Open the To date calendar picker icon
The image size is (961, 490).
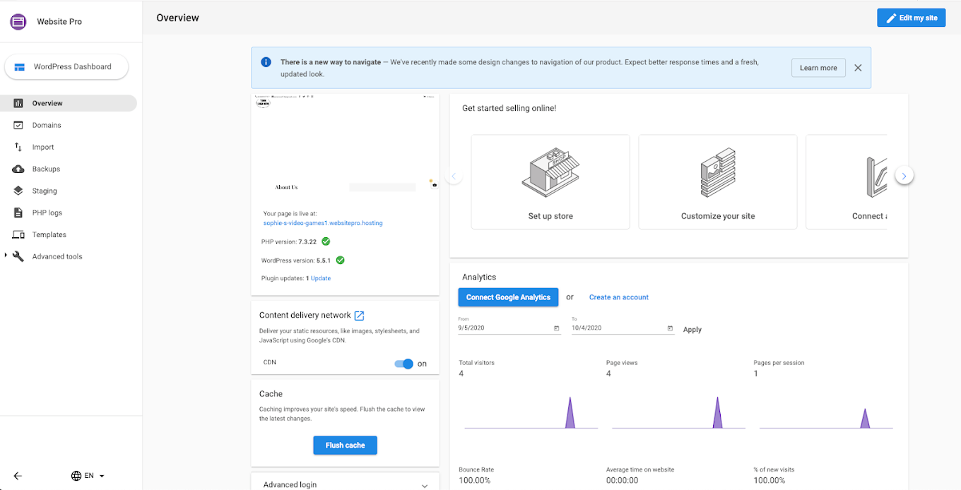(x=670, y=328)
